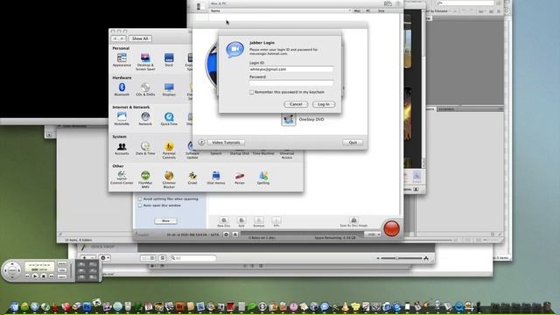Click Video Tutorials button
This screenshot has height=315, width=560.
(226, 142)
